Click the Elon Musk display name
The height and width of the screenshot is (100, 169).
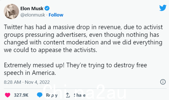[32, 8]
